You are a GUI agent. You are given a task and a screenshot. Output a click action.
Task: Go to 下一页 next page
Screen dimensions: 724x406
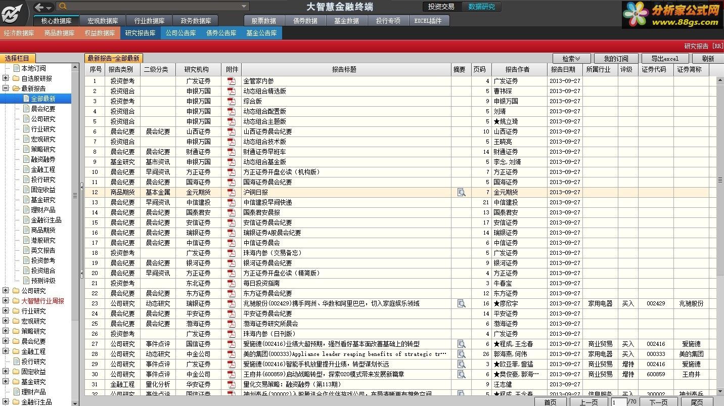pos(658,402)
